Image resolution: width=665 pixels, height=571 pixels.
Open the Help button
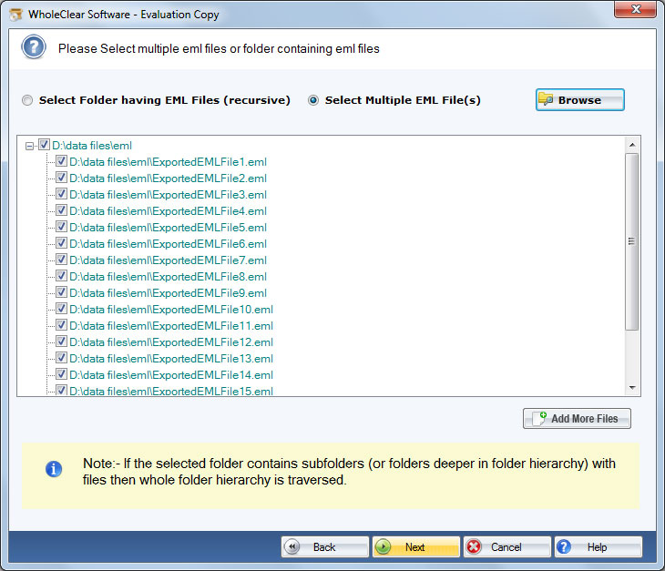pyautogui.click(x=598, y=546)
